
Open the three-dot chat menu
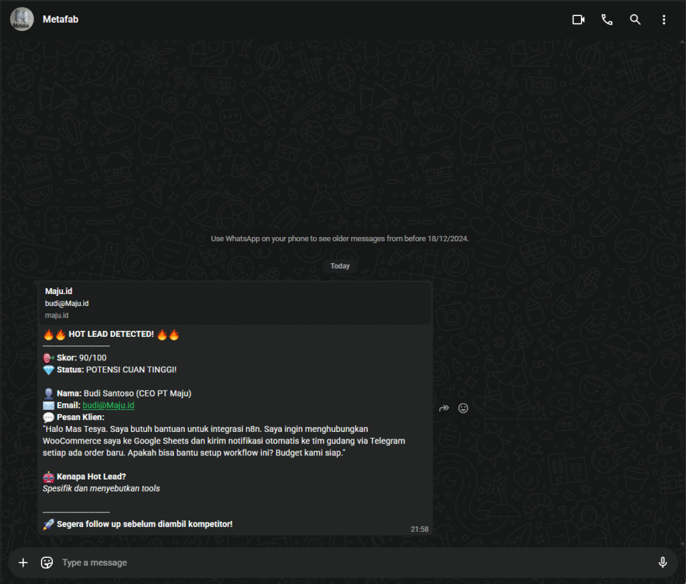(664, 19)
